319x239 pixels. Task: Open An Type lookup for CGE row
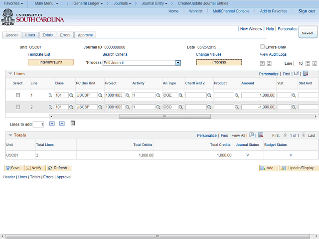click(x=180, y=95)
